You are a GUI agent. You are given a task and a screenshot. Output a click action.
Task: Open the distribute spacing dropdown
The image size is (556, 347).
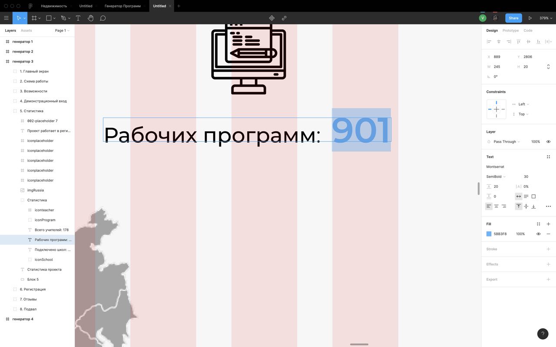(x=549, y=42)
